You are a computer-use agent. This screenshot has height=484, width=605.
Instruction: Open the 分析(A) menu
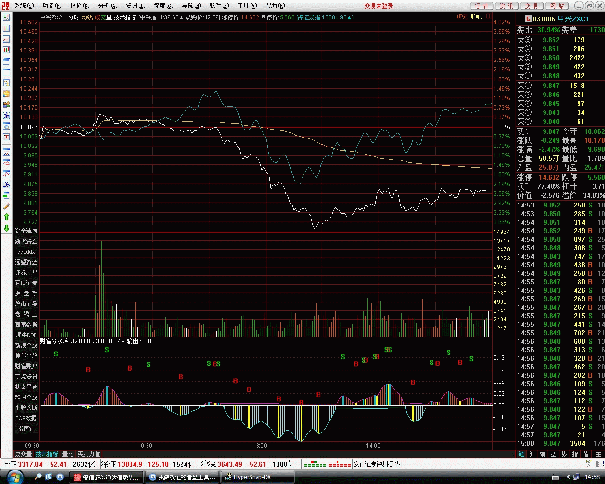pos(107,6)
